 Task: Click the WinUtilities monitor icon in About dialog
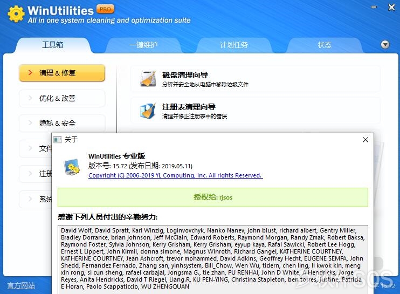pyautogui.click(x=72, y=167)
